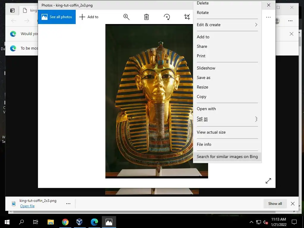Choose Delete from the context menu

[x=227, y=3]
